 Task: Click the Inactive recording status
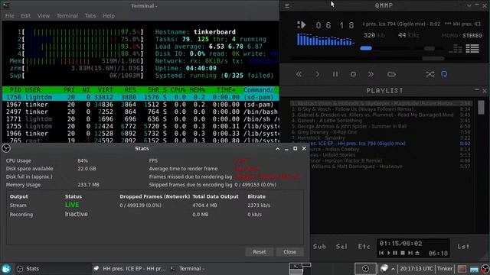[77, 214]
